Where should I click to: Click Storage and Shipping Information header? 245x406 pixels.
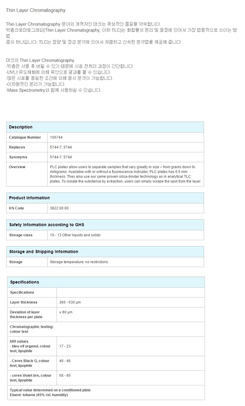pos(44,252)
